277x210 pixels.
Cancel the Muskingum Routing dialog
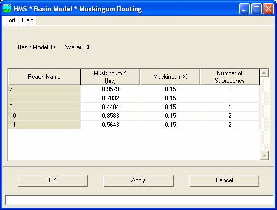coord(224,180)
